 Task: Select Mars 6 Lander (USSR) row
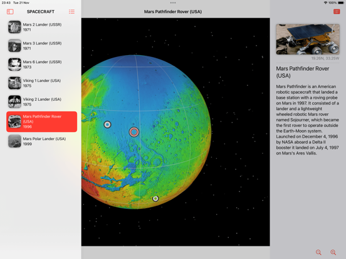pos(42,64)
